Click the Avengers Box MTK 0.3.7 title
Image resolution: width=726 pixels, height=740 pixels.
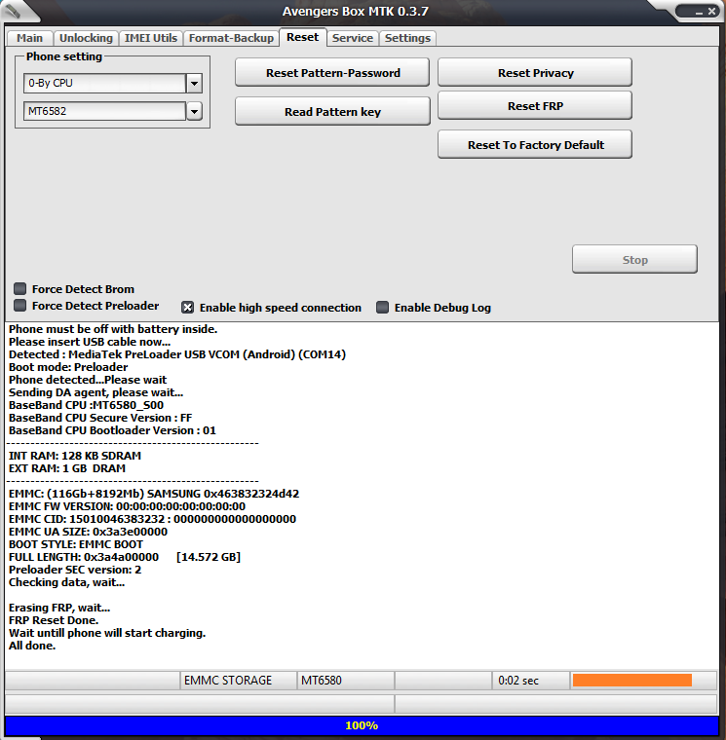[356, 12]
